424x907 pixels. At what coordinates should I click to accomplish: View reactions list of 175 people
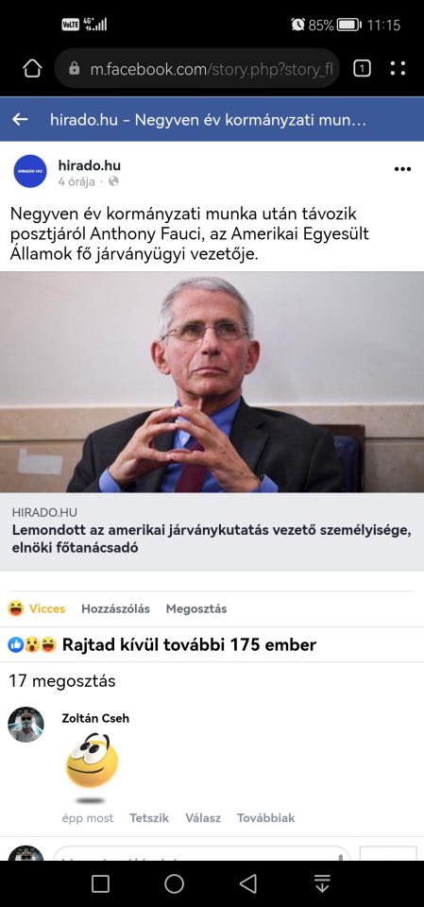click(x=162, y=644)
